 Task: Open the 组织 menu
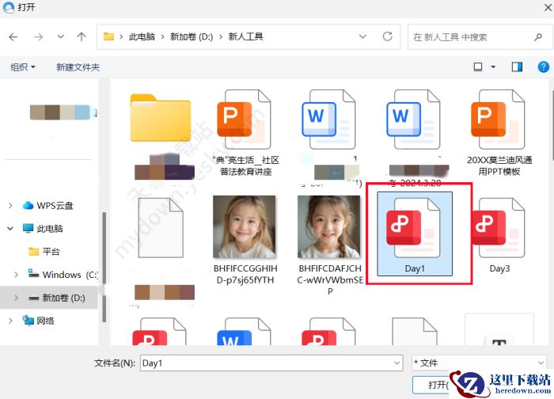[x=23, y=66]
